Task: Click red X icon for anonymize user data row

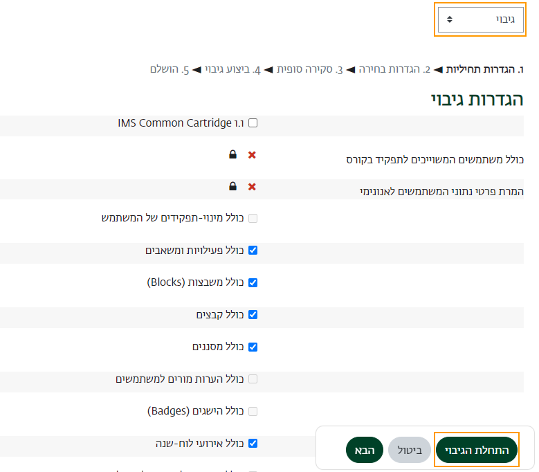Action: [x=252, y=186]
